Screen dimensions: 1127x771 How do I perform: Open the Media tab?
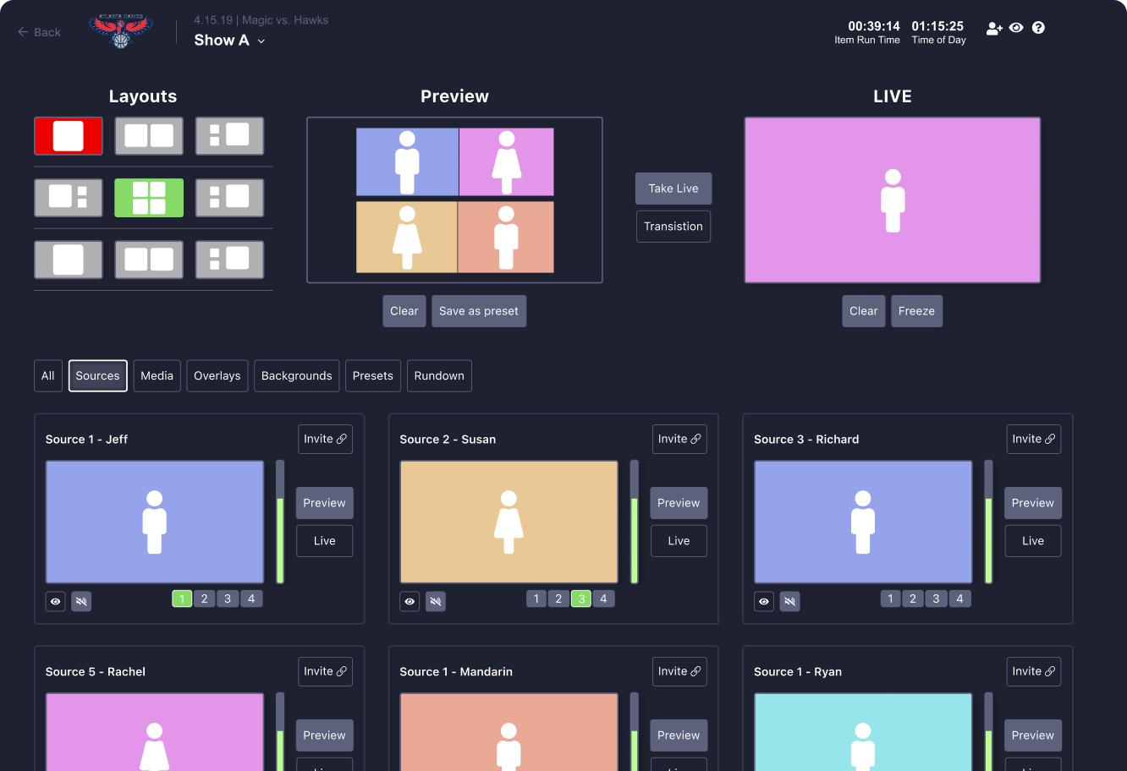pyautogui.click(x=157, y=376)
